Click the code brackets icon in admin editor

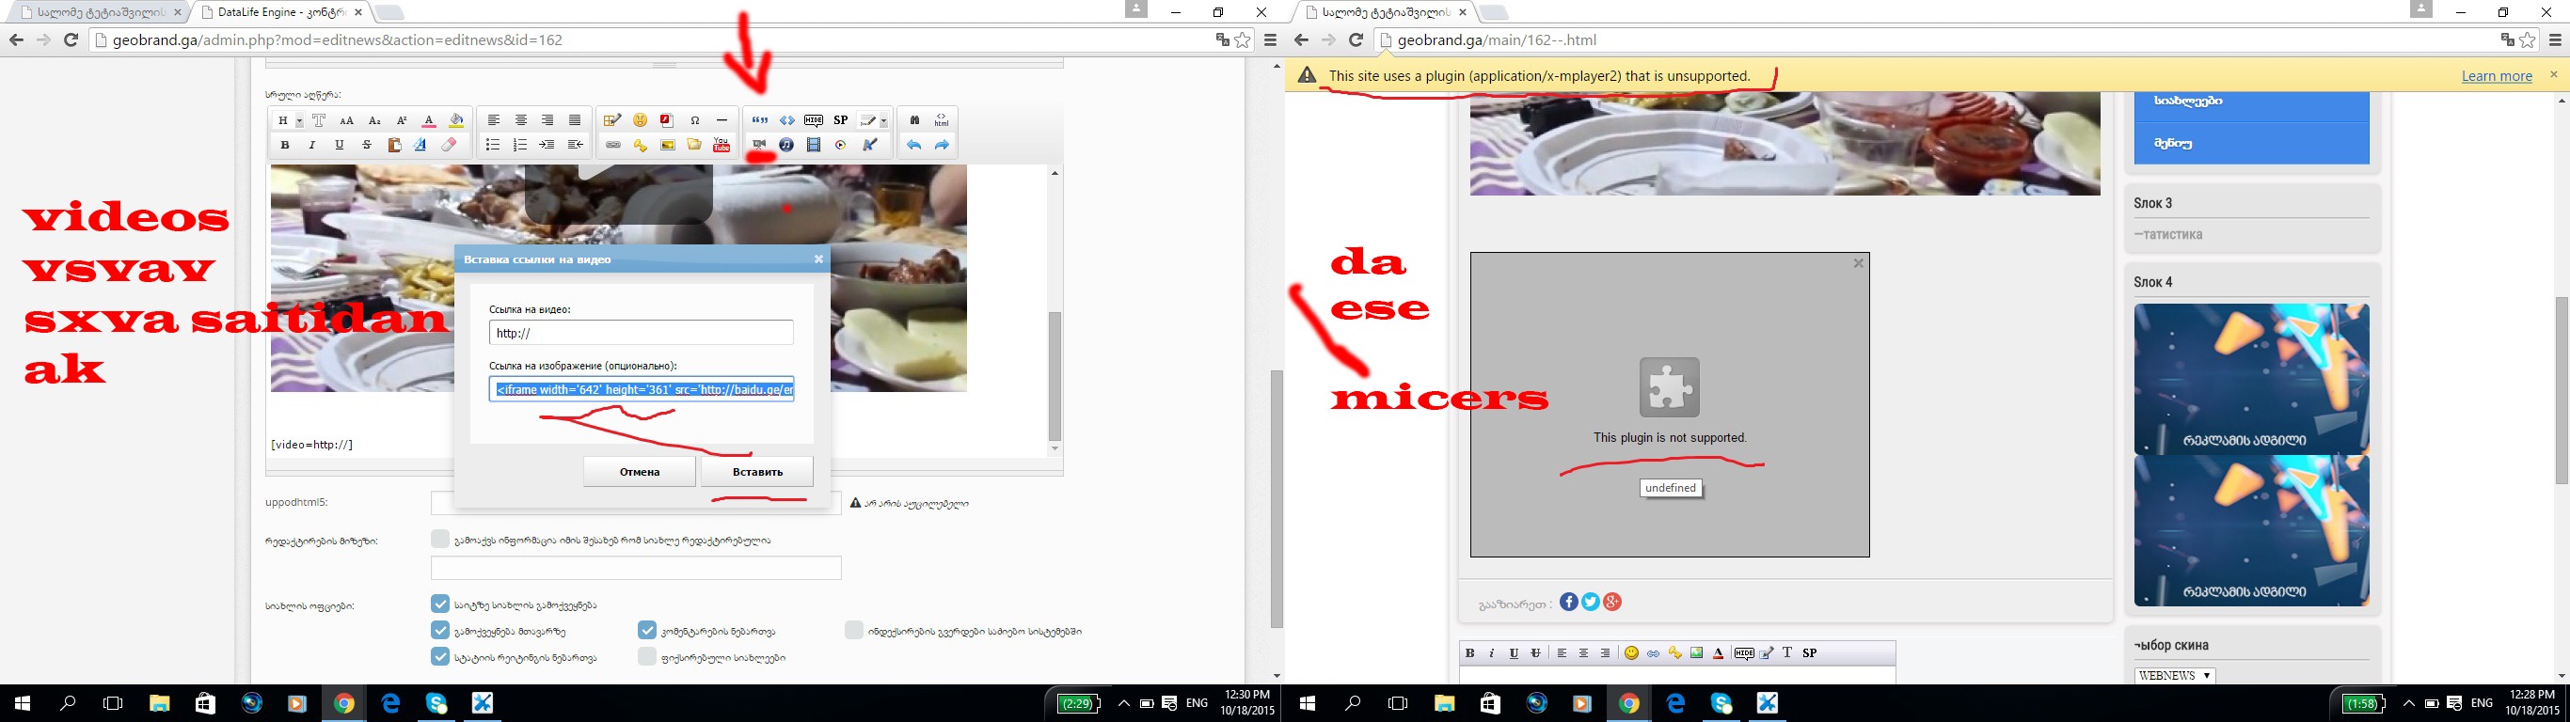[x=787, y=119]
